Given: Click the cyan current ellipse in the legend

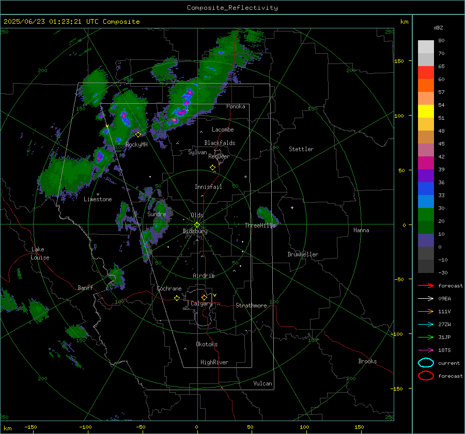Looking at the screenshot, I should [426, 363].
